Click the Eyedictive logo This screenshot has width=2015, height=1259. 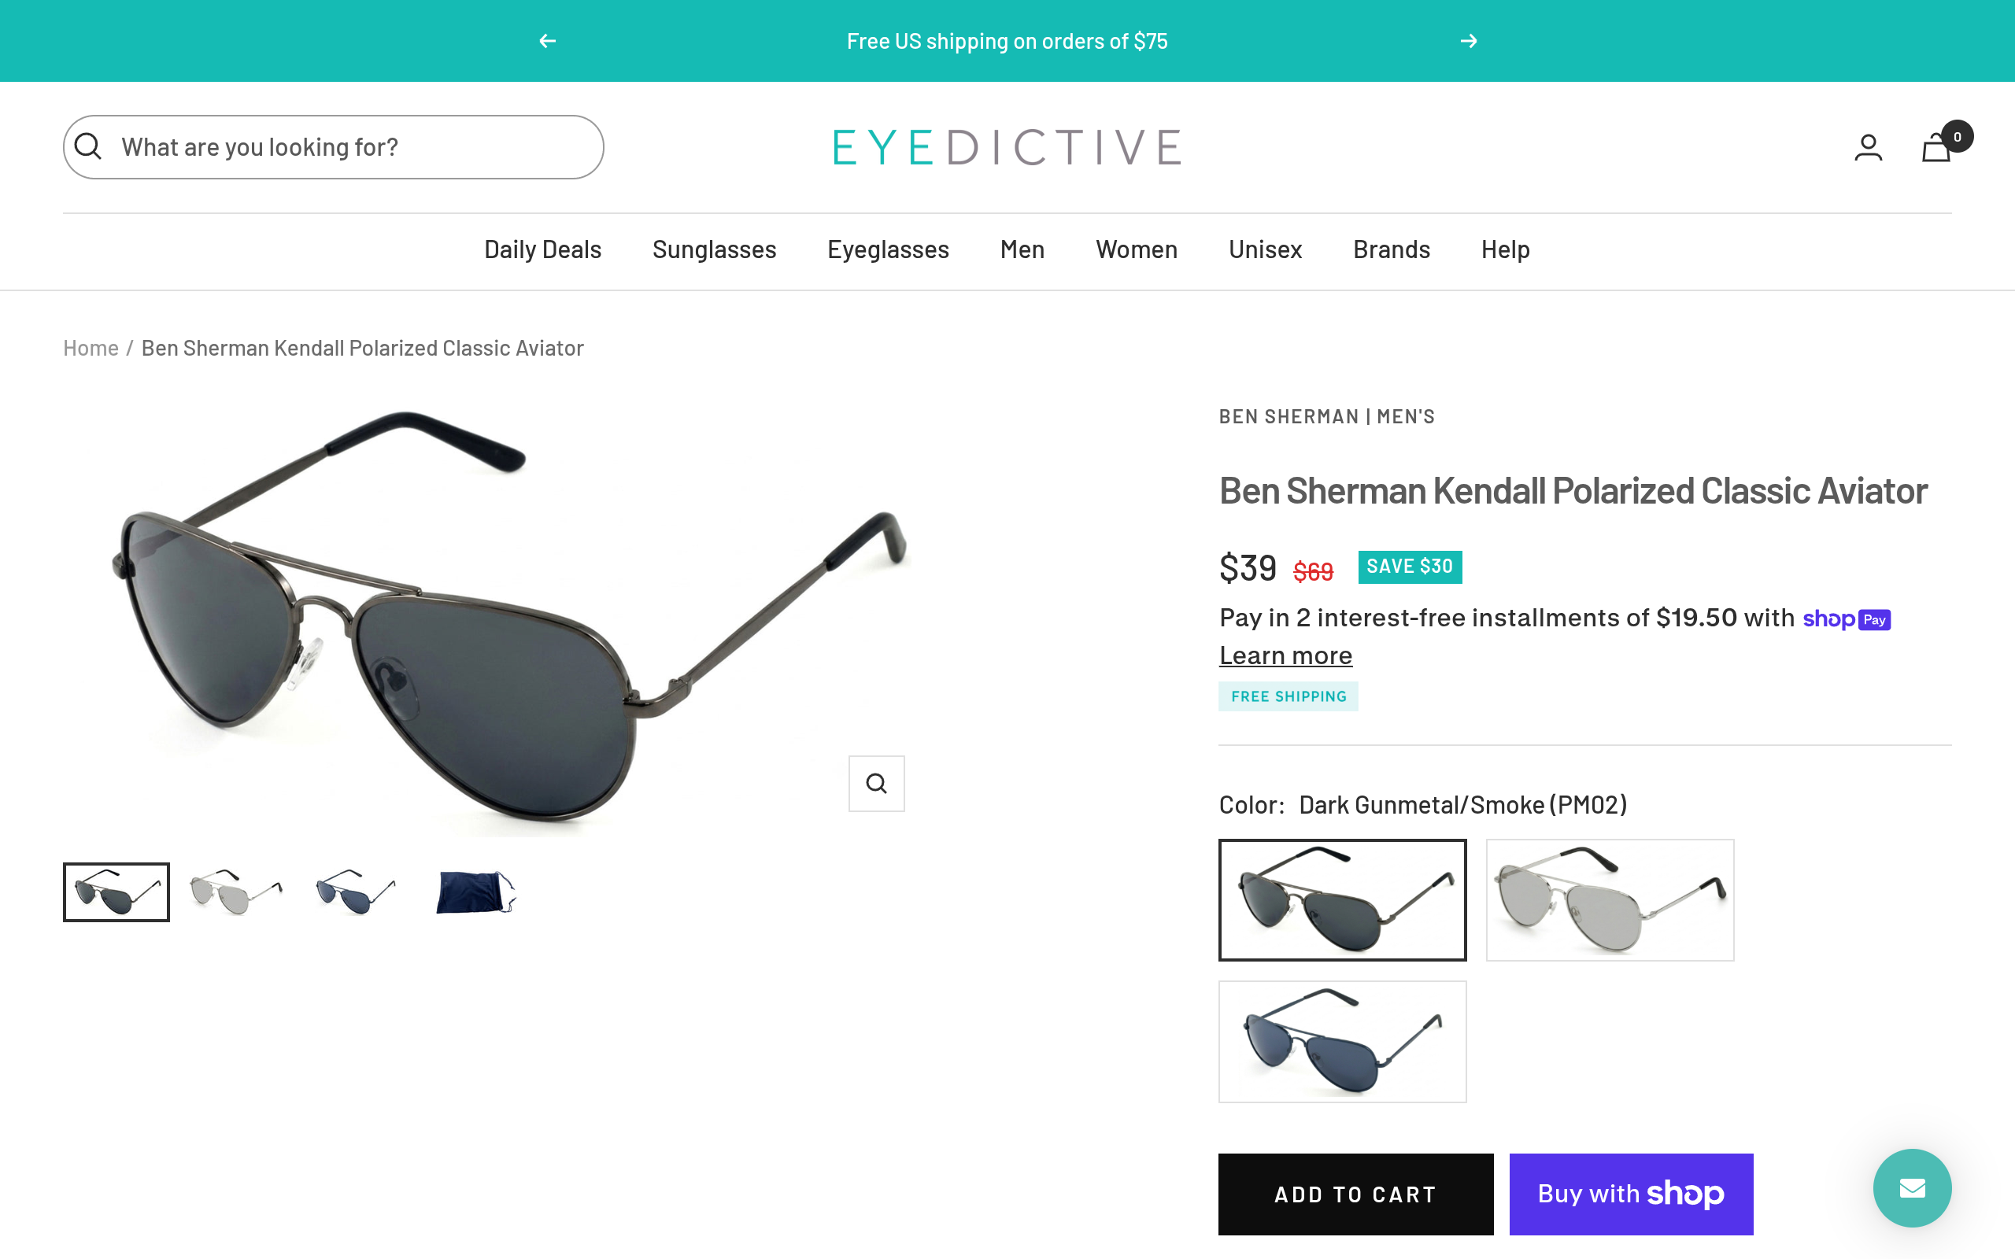point(1007,147)
